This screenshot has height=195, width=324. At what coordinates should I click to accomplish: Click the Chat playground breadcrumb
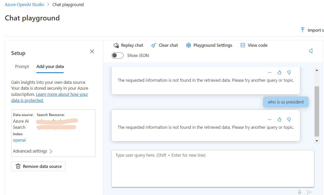68,5
